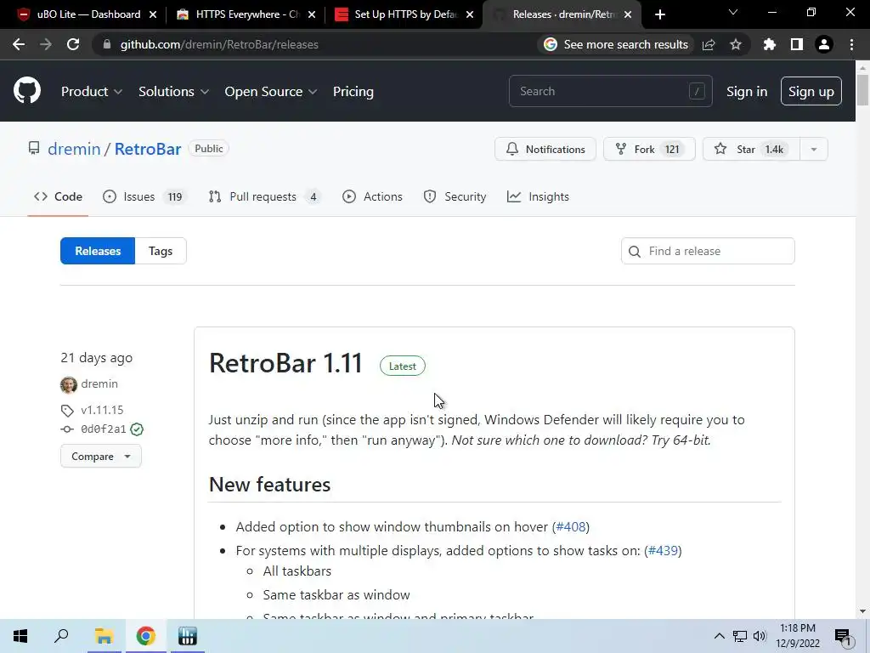This screenshot has width=870, height=653.
Task: Click the Sign in link
Action: coord(747,92)
